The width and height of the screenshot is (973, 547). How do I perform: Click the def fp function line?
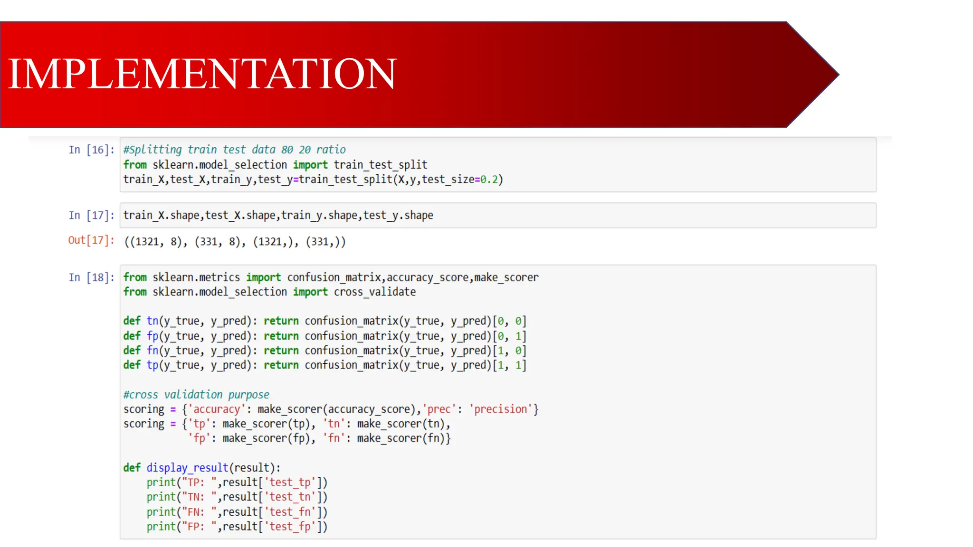(324, 336)
